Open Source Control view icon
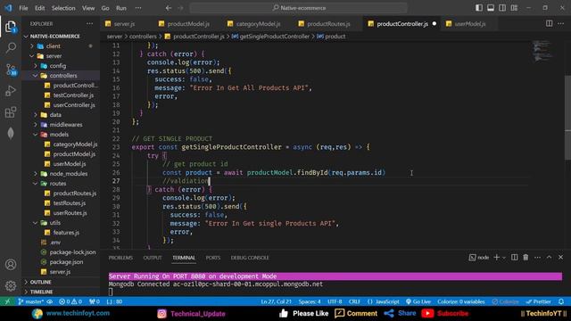The image size is (571, 321). click(x=11, y=70)
